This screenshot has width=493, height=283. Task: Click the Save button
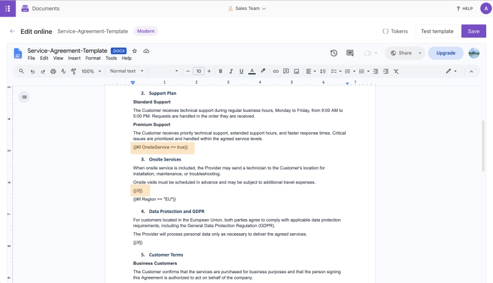tap(473, 31)
